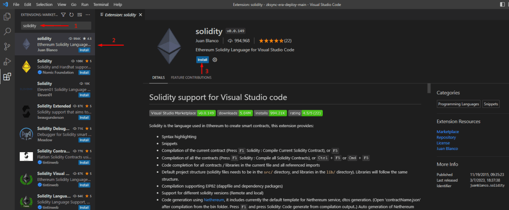
Task: Install Solidity Extended by beaugunderson
Action: (x=84, y=117)
